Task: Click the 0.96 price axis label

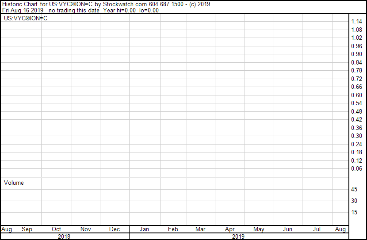Action: click(x=356, y=46)
